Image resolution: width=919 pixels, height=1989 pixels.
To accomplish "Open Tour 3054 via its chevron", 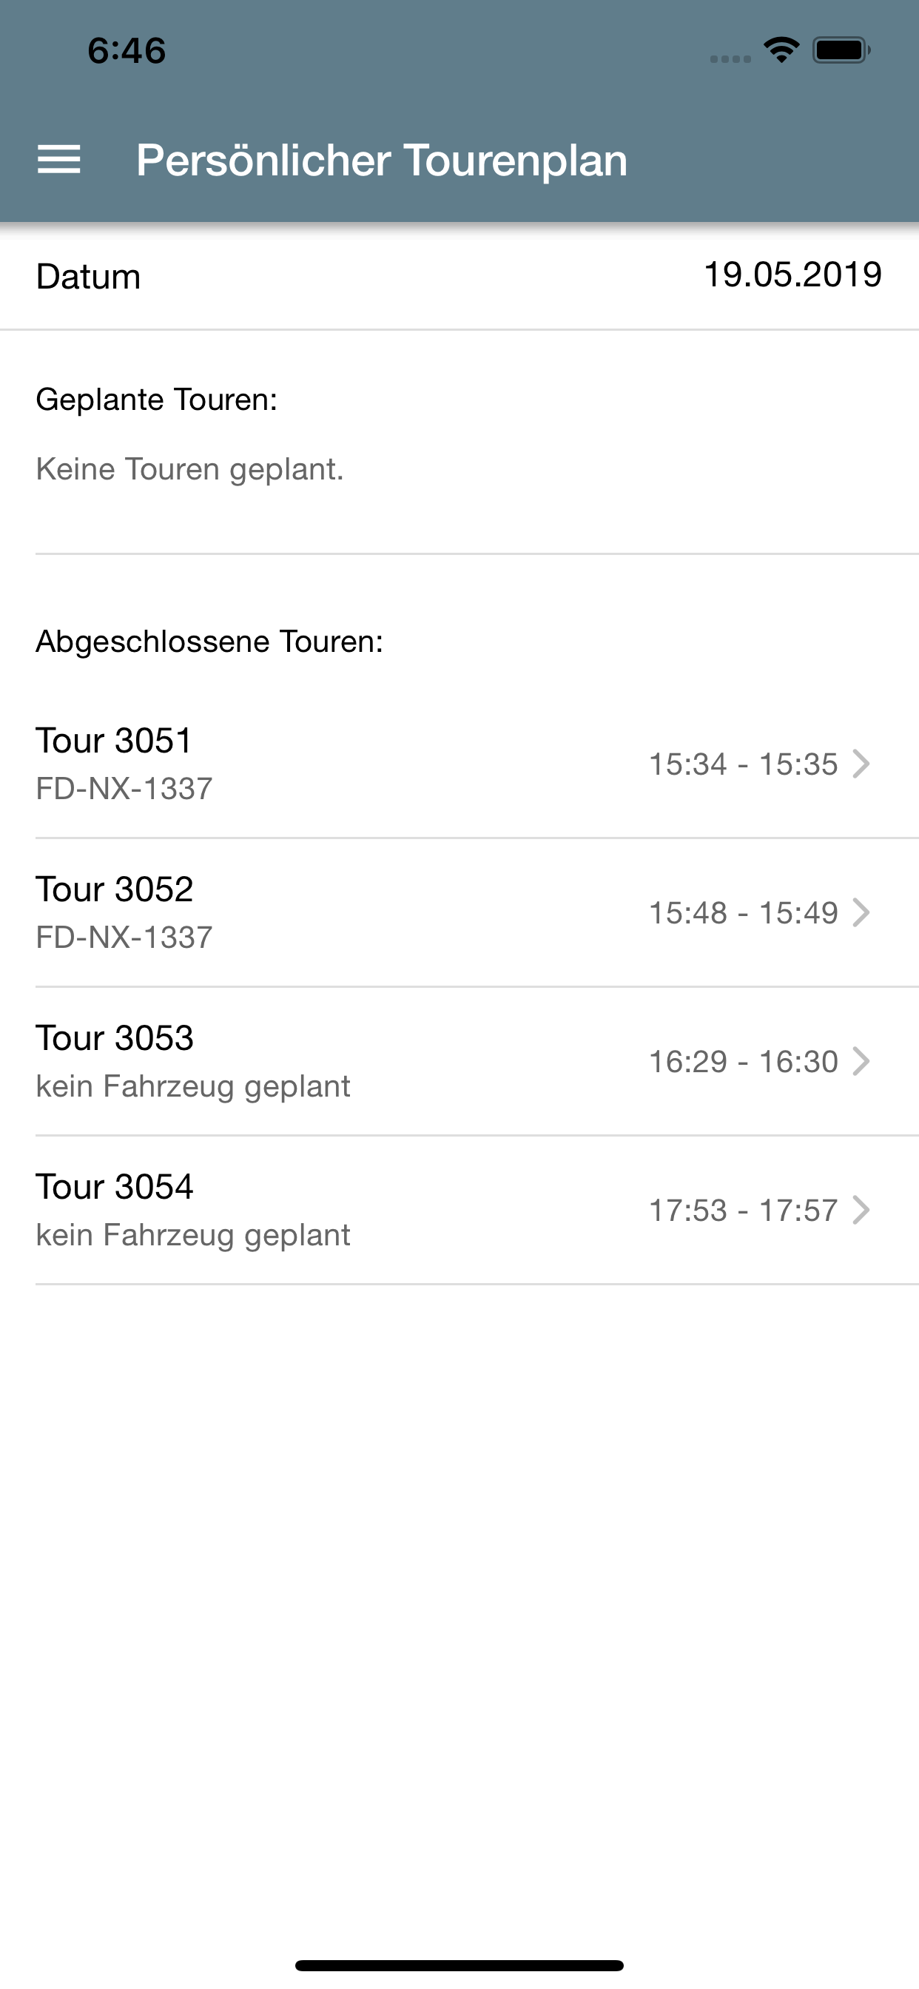I will pos(861,1210).
